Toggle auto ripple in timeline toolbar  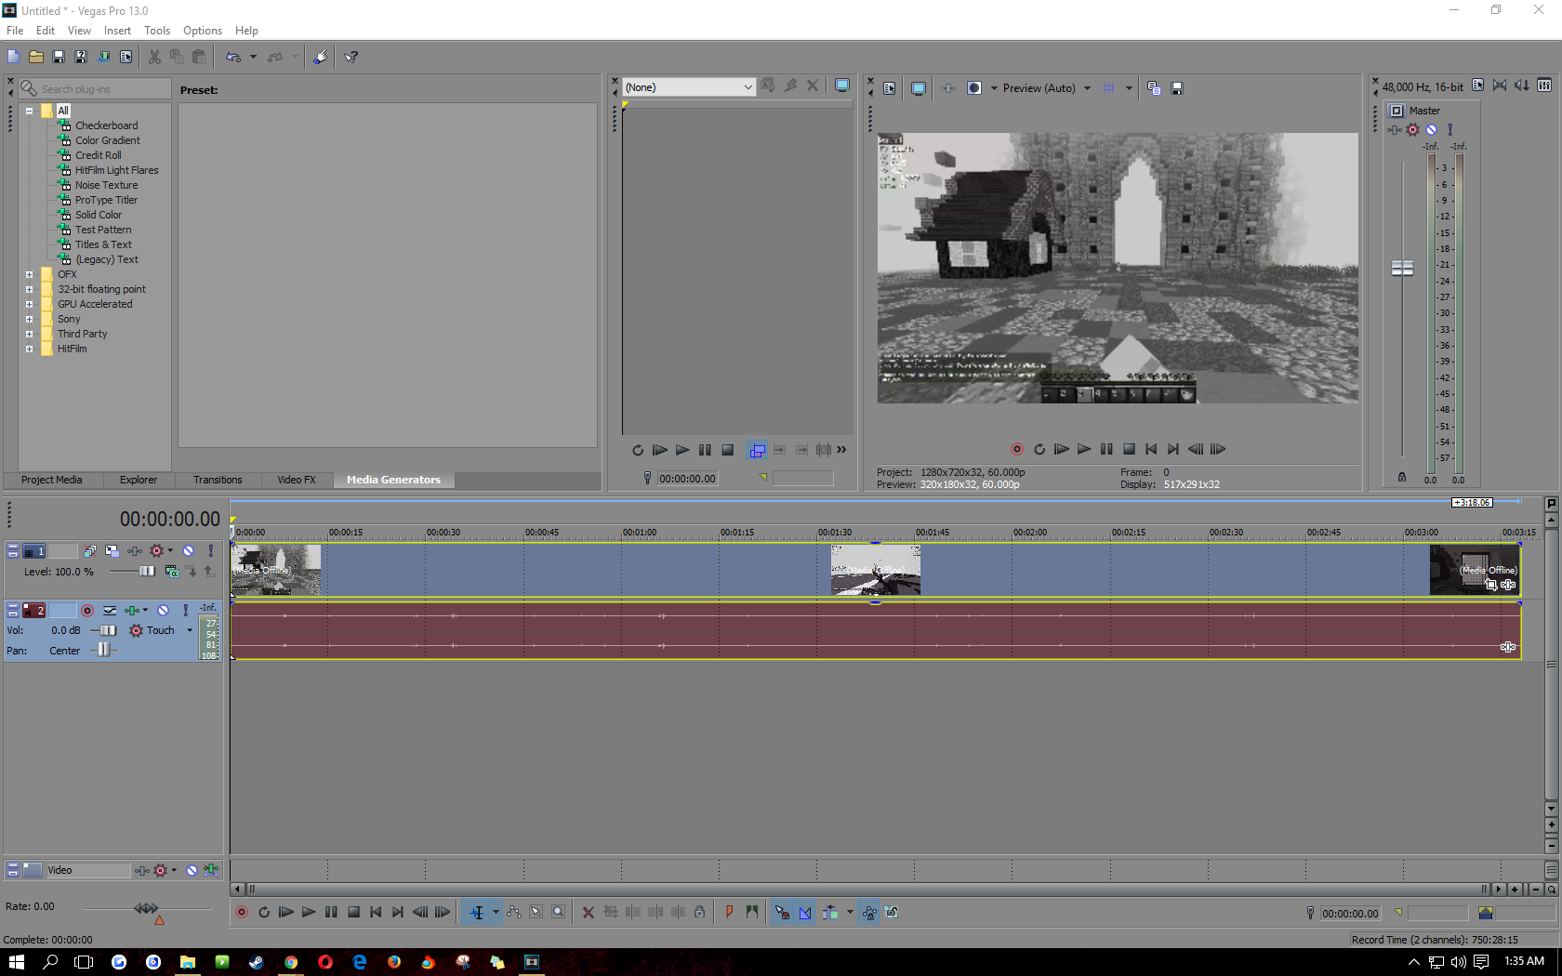830,912
